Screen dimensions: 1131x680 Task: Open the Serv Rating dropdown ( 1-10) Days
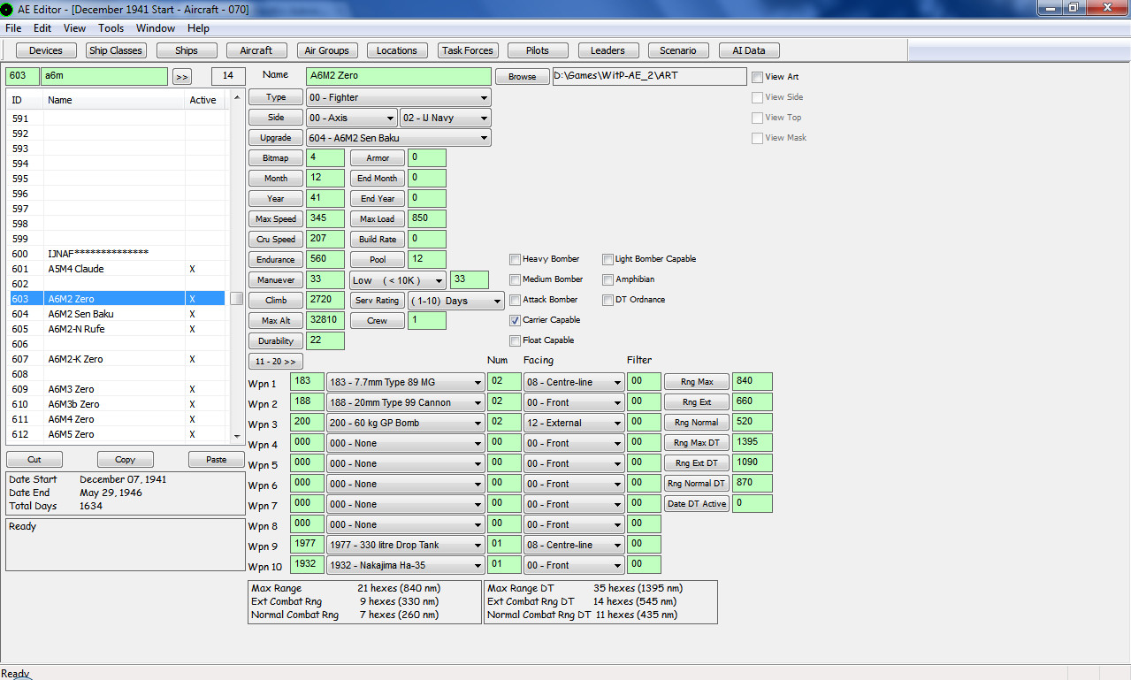456,301
